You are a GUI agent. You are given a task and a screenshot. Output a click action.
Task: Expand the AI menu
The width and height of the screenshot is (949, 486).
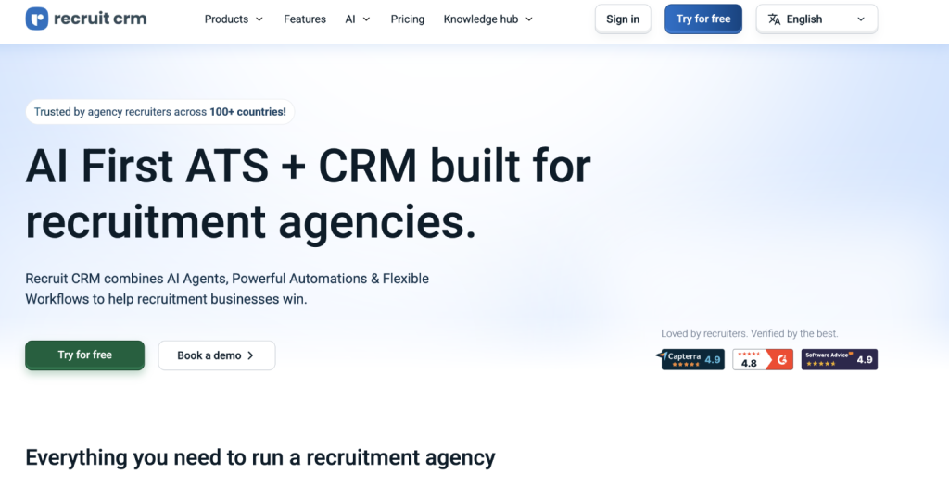[x=357, y=19]
